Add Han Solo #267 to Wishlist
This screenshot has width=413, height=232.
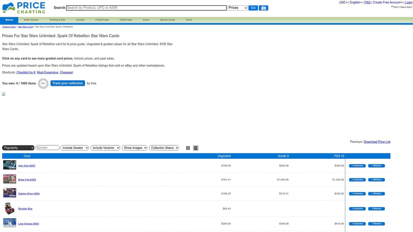click(x=376, y=166)
